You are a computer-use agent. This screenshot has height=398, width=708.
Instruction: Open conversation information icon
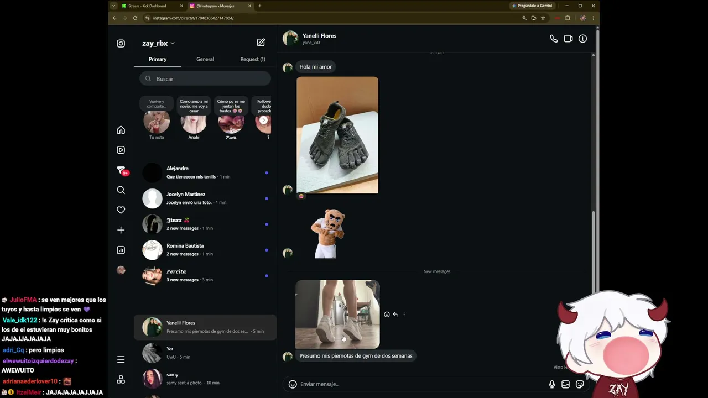582,39
